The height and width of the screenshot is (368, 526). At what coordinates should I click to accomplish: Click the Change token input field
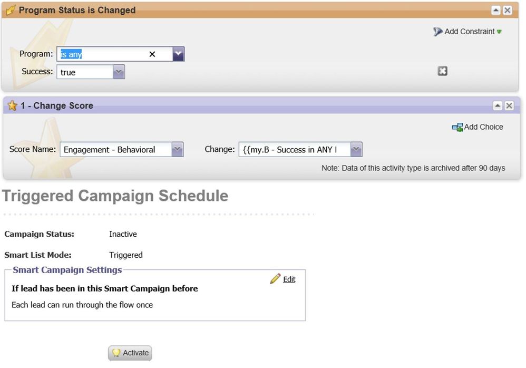(295, 149)
